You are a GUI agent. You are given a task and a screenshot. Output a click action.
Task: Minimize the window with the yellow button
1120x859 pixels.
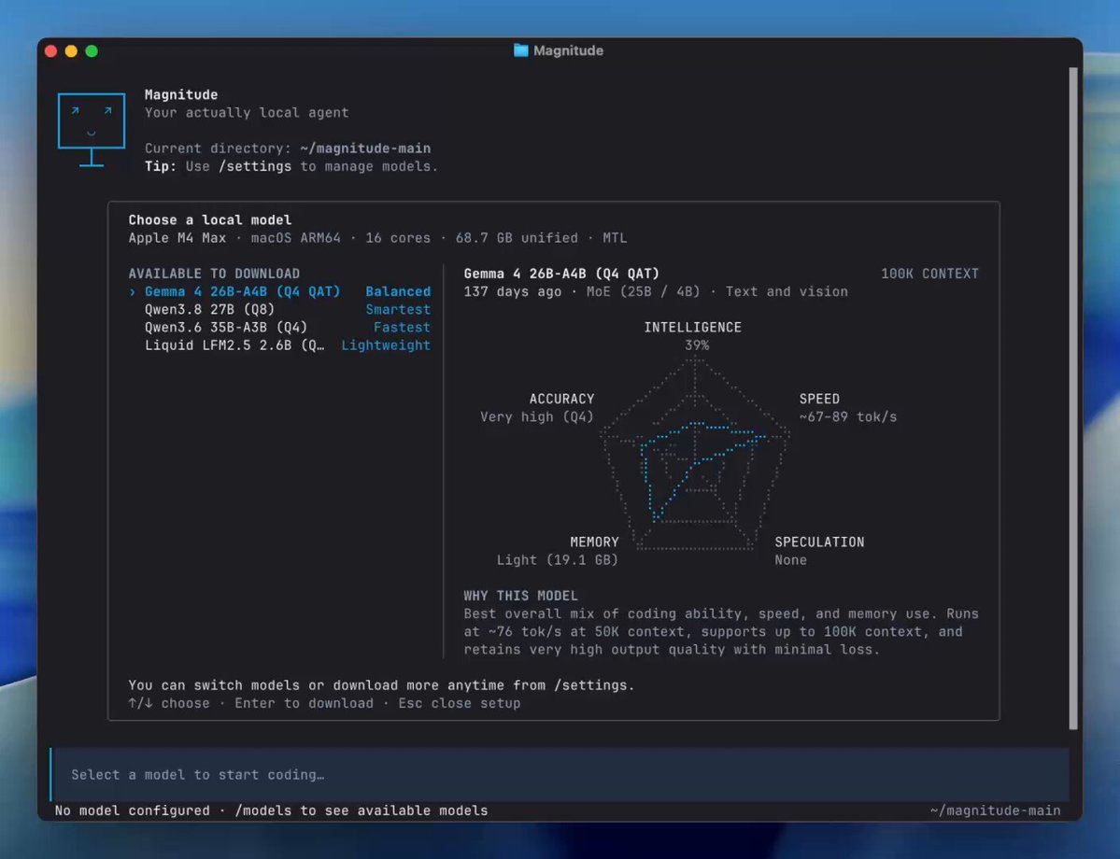71,50
